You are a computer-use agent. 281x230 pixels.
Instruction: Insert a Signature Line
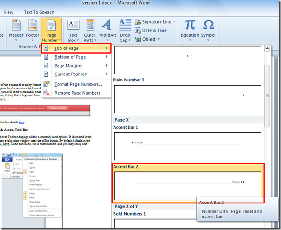[155, 22]
